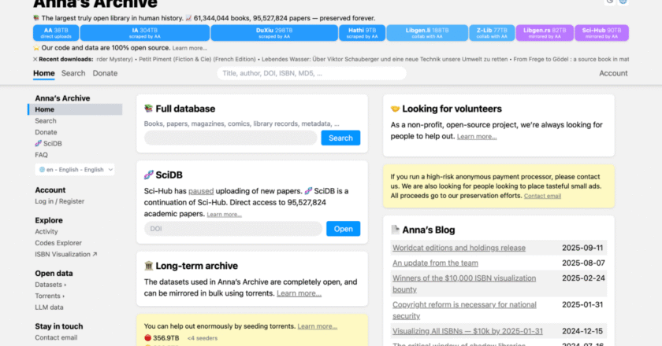Screen dimensions: 662x346
Task: Click the 2025-09-11 blog date
Action: coord(582,248)
